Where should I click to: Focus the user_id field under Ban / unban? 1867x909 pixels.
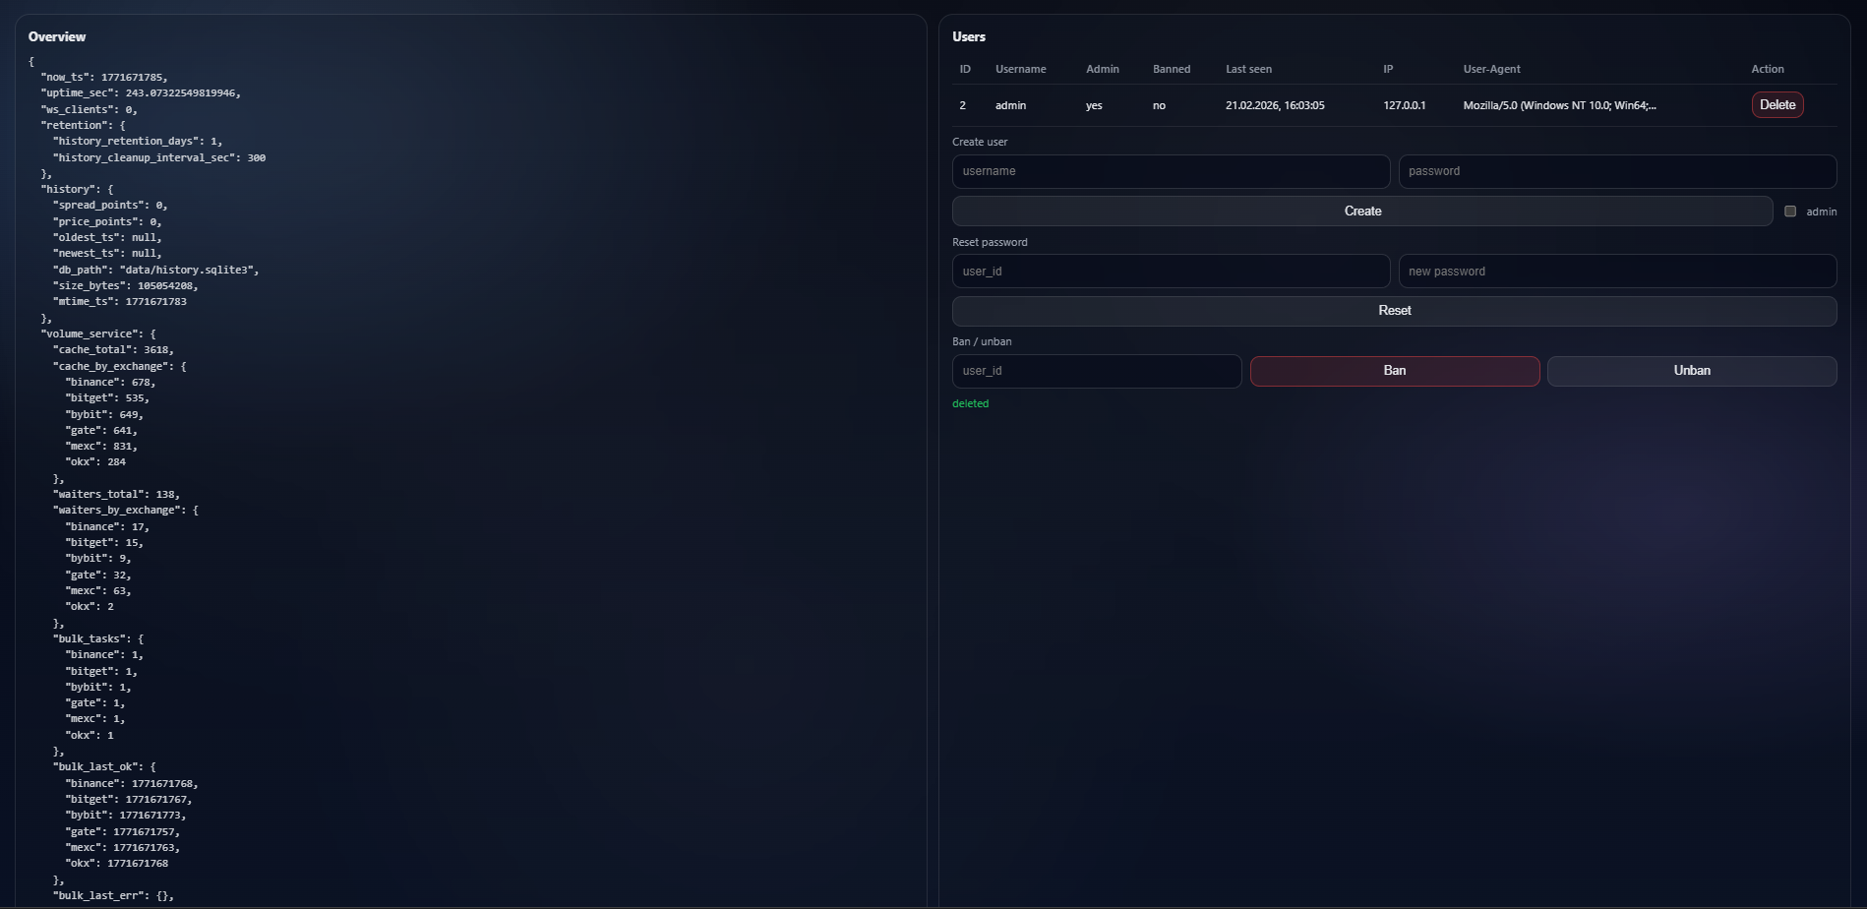point(1096,371)
